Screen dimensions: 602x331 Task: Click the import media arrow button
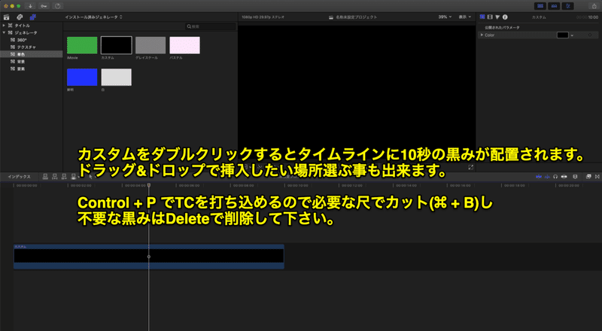tap(30, 6)
